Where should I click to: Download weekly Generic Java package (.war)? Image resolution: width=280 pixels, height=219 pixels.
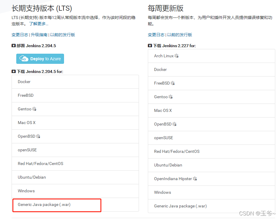point(212,206)
